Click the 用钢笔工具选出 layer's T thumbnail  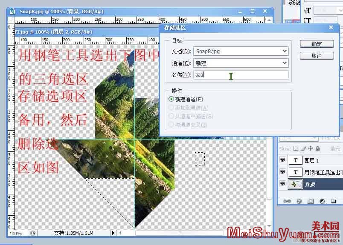[296, 172]
